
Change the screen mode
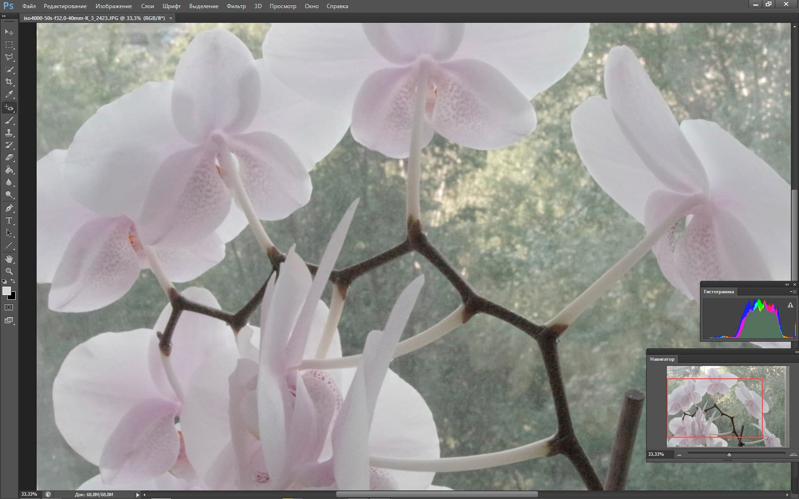9,320
